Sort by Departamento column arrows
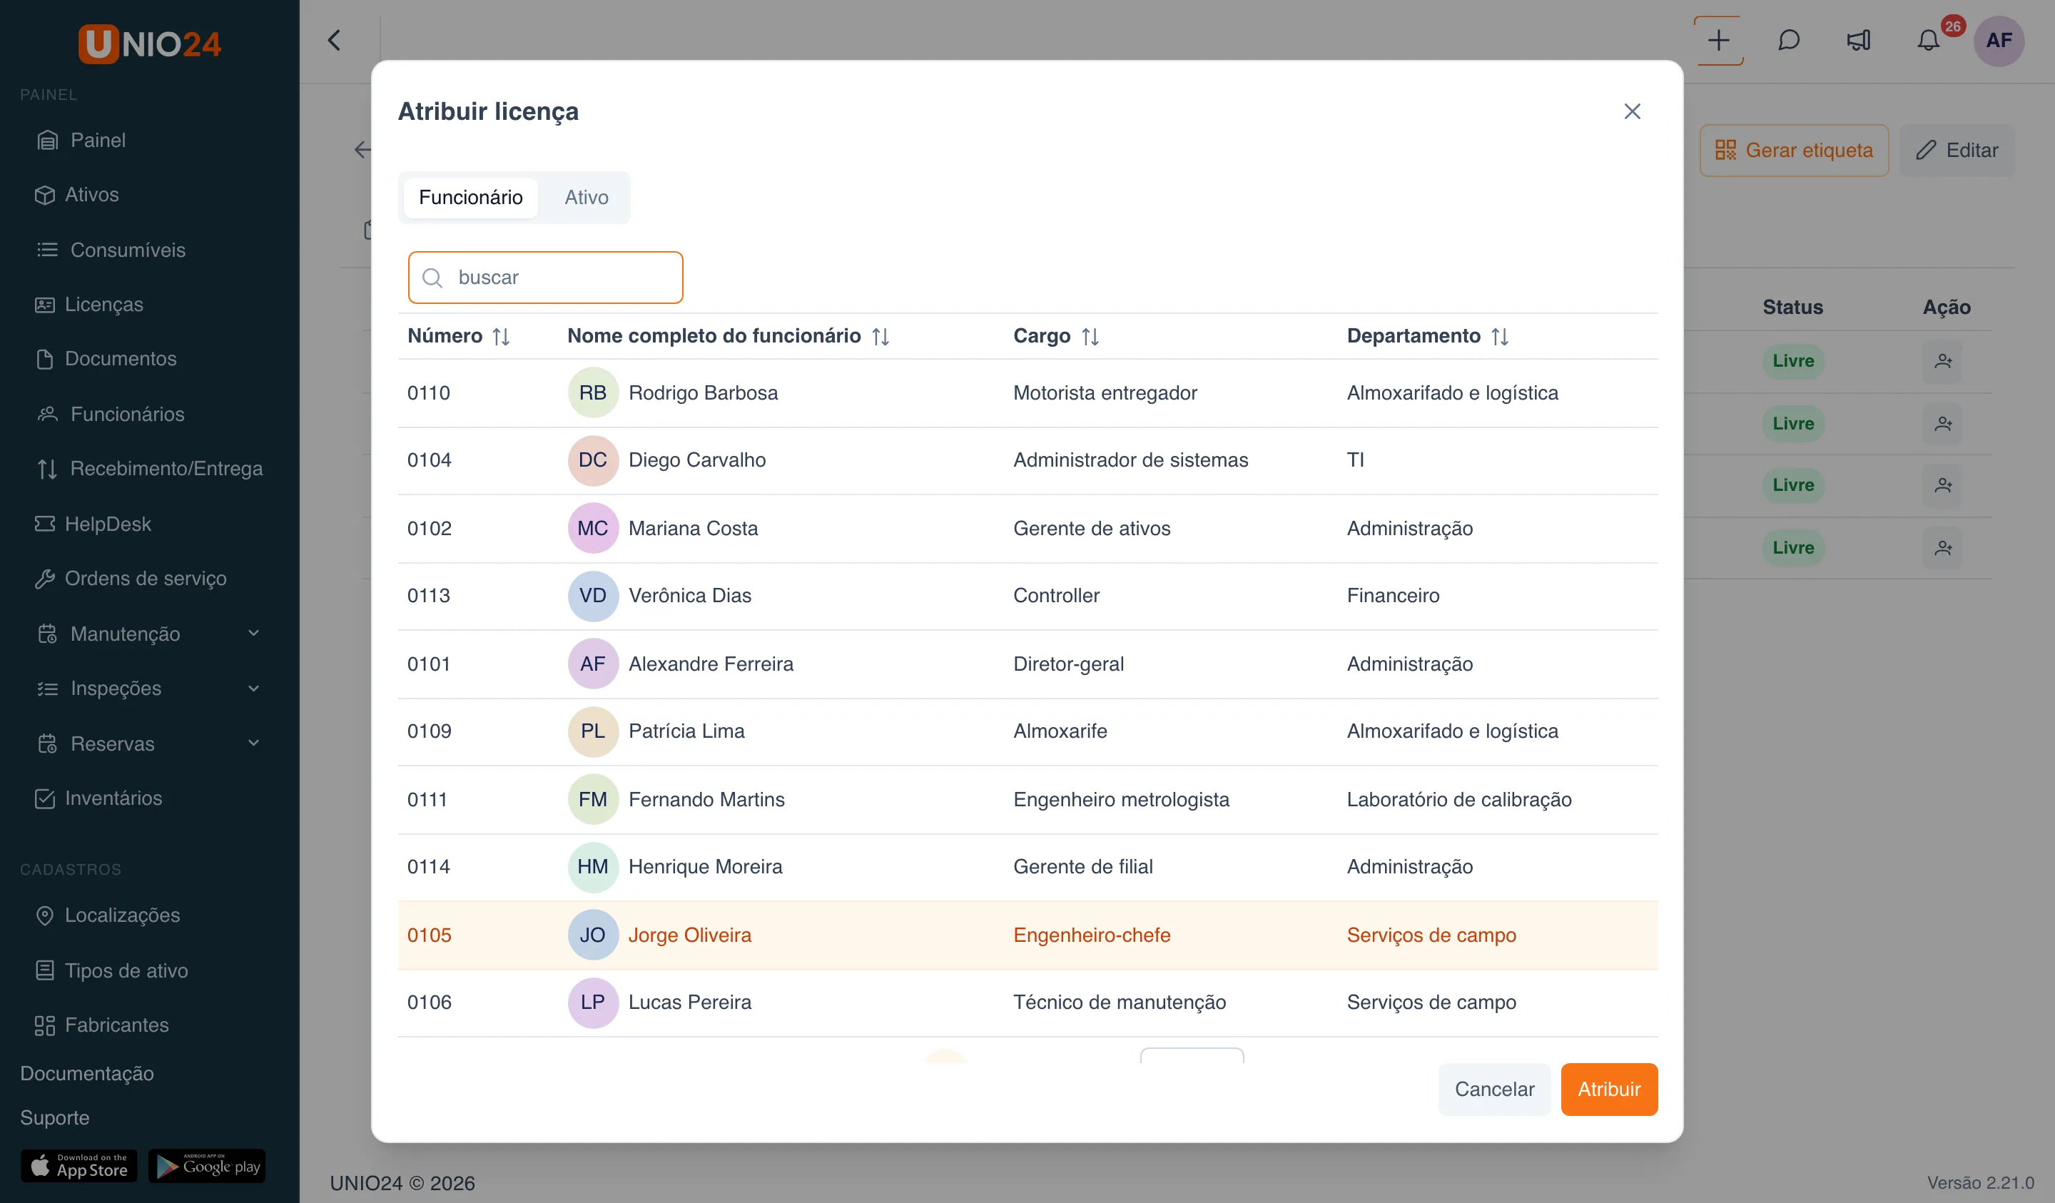This screenshot has width=2055, height=1203. (1500, 336)
